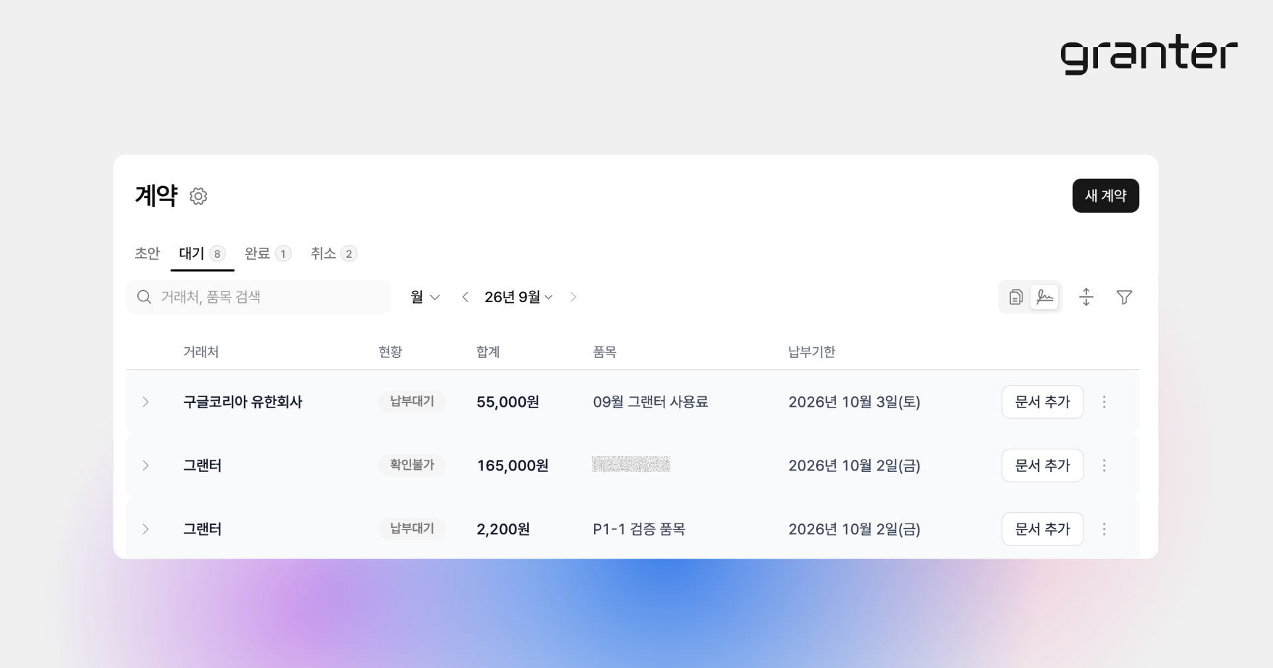Screen dimensions: 1273x668
Task: Switch to signature view icon
Action: [x=1045, y=297]
